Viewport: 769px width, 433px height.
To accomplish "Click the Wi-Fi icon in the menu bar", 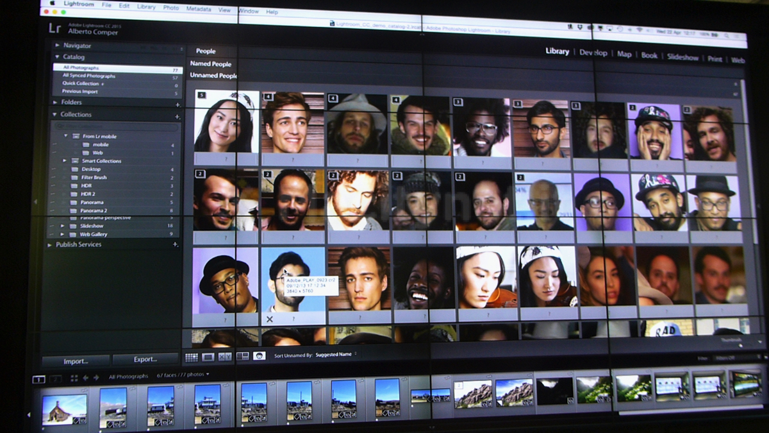I will pos(639,30).
